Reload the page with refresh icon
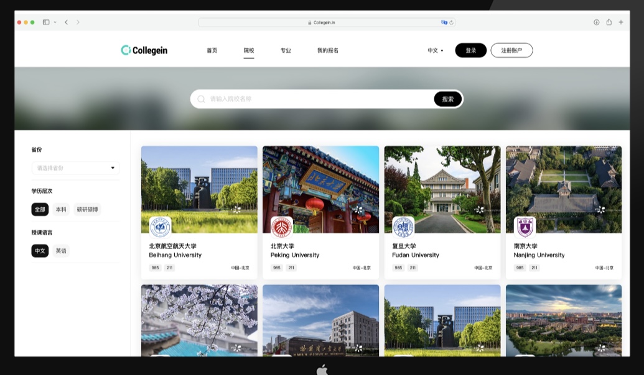Image resolution: width=644 pixels, height=375 pixels. (x=451, y=22)
